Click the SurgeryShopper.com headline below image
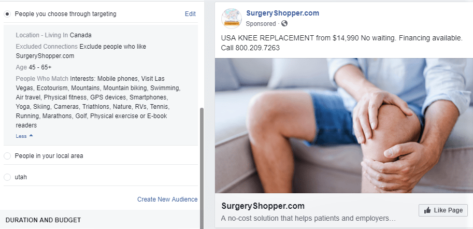Image resolution: width=473 pixels, height=229 pixels. pos(263,206)
